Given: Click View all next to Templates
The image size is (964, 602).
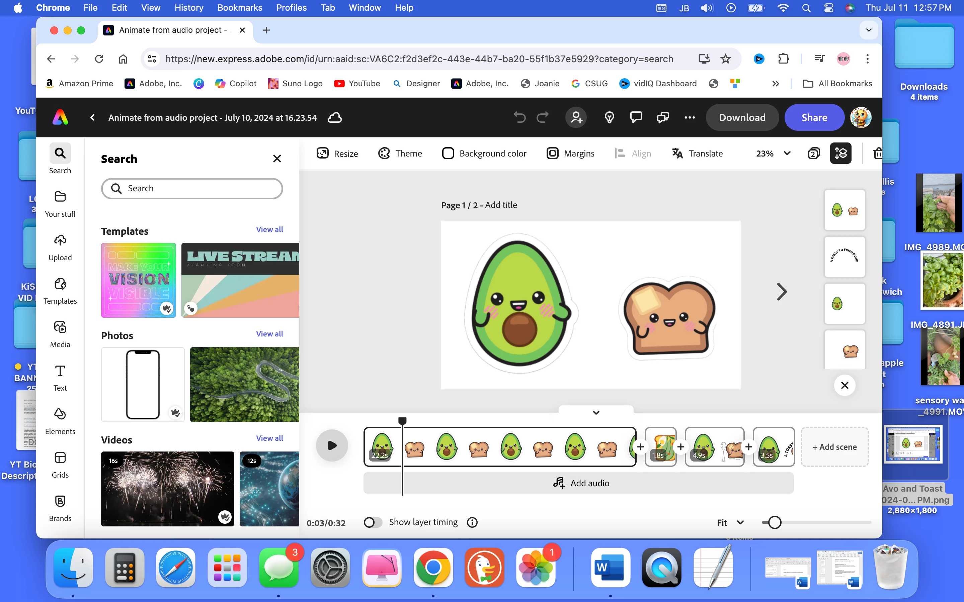Looking at the screenshot, I should (x=269, y=229).
